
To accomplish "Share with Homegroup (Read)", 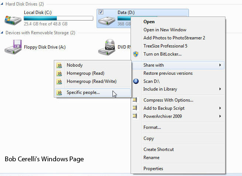I will [93, 73].
